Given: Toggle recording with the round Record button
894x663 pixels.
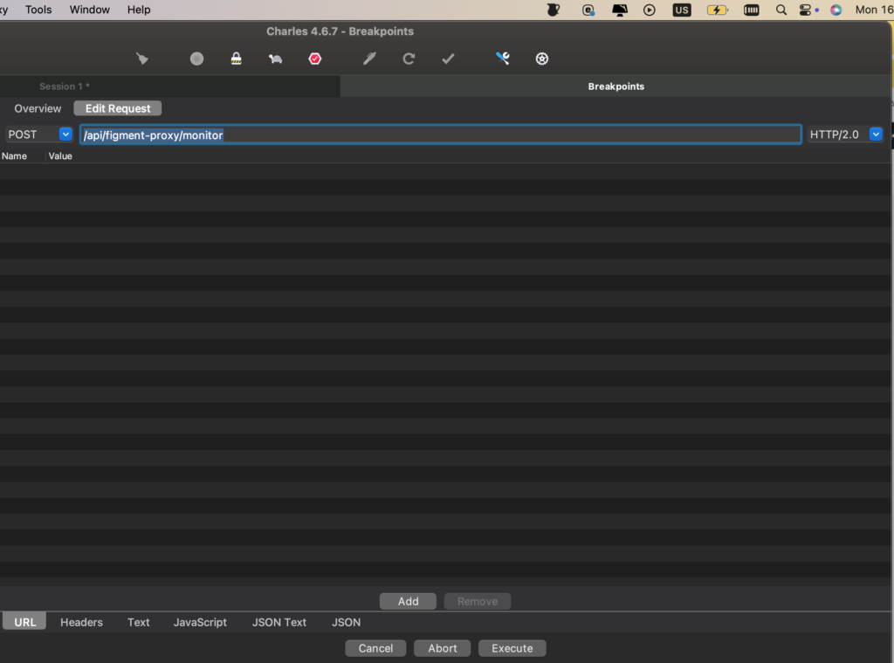Looking at the screenshot, I should point(196,59).
